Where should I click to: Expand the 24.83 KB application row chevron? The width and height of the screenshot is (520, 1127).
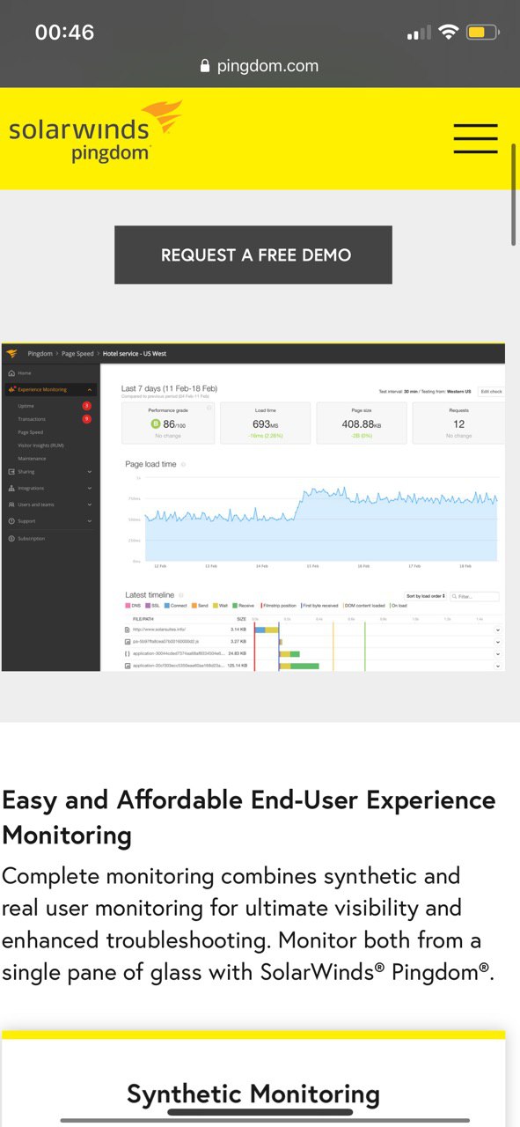(497, 654)
